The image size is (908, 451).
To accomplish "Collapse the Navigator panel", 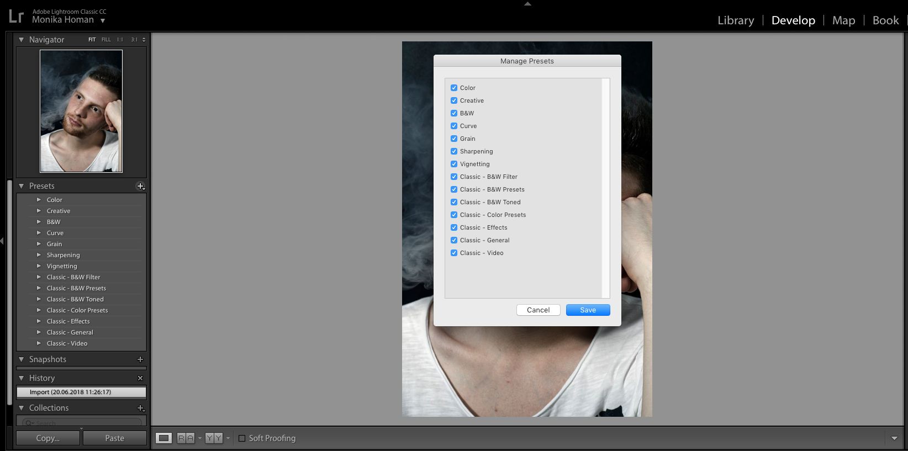I will [x=21, y=40].
